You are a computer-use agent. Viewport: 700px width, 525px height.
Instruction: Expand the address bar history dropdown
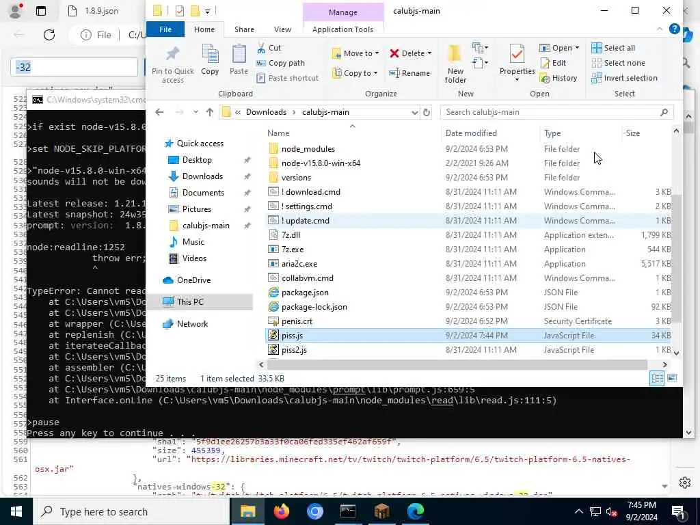pyautogui.click(x=415, y=112)
